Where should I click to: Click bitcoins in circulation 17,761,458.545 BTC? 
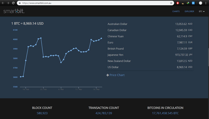[165, 113]
